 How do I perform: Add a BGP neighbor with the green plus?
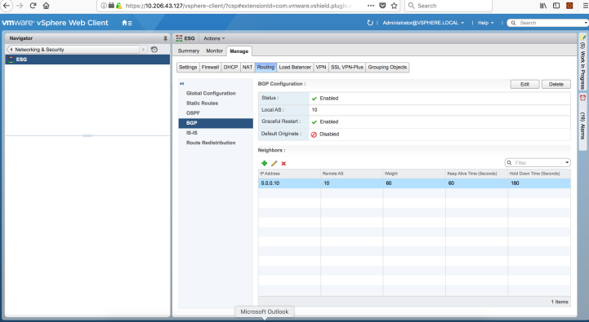[x=264, y=163]
